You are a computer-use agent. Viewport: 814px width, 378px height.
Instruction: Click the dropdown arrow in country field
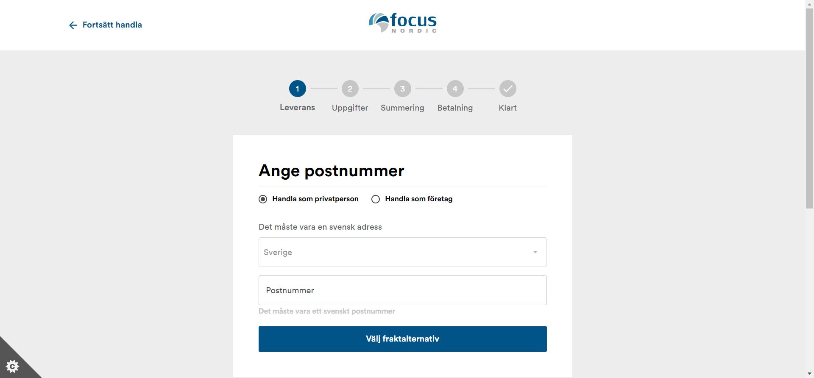[x=535, y=252]
